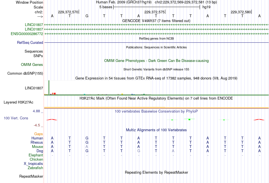Open OMIM Gene Phenotypes track title
269x183 pixels.
coord(156,61)
